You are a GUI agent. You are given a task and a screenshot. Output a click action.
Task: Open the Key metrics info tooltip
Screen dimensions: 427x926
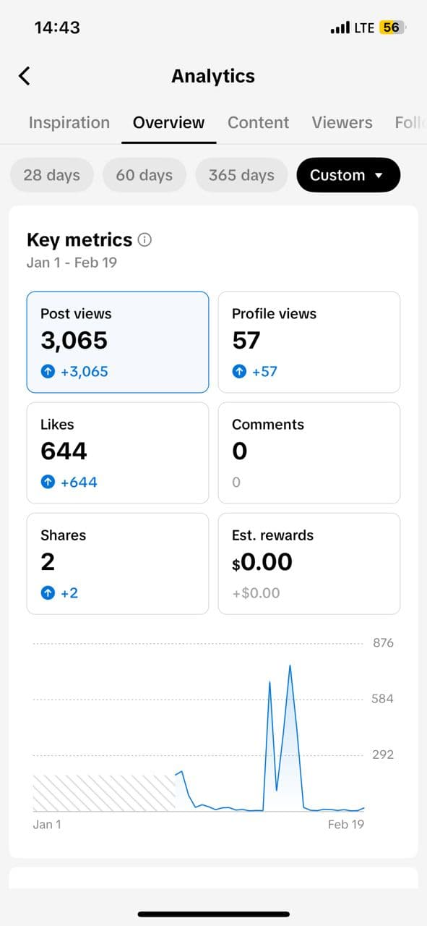(x=144, y=239)
